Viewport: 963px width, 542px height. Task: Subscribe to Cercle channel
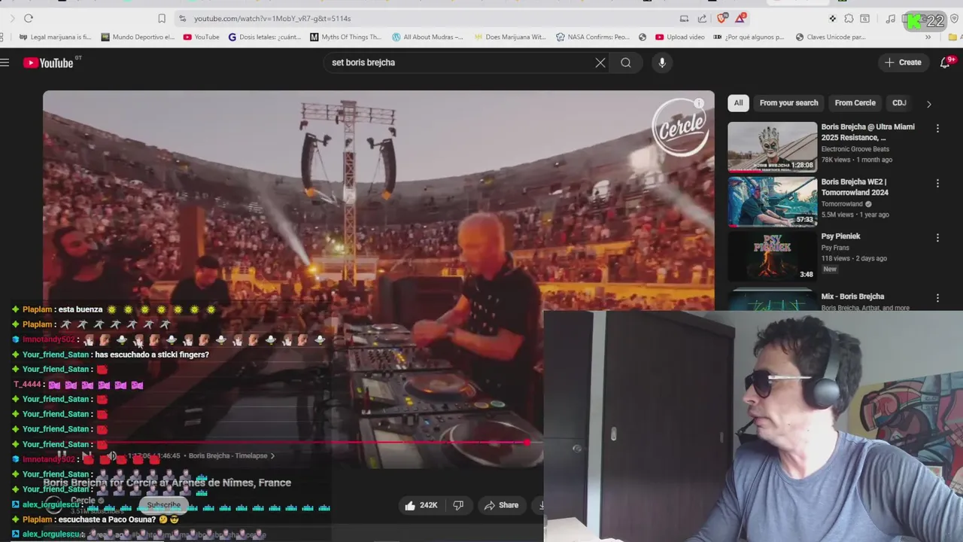coord(163,505)
